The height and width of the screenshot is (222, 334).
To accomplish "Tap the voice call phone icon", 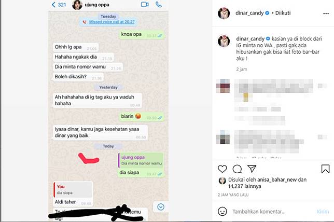I will click(x=159, y=5).
